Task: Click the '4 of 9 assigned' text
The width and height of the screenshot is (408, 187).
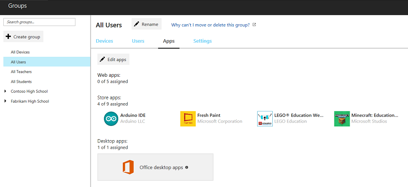Action: point(112,104)
